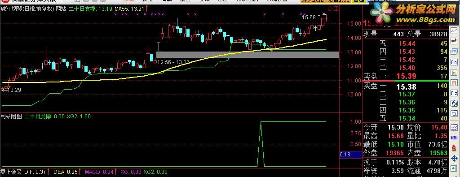Screen dimensions: 460x177
Task: Click the sell-one price 15.39
Action: pos(406,76)
